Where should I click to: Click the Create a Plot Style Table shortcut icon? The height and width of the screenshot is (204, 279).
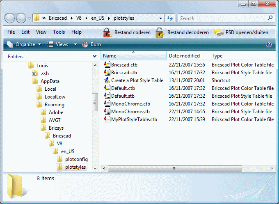(107, 80)
